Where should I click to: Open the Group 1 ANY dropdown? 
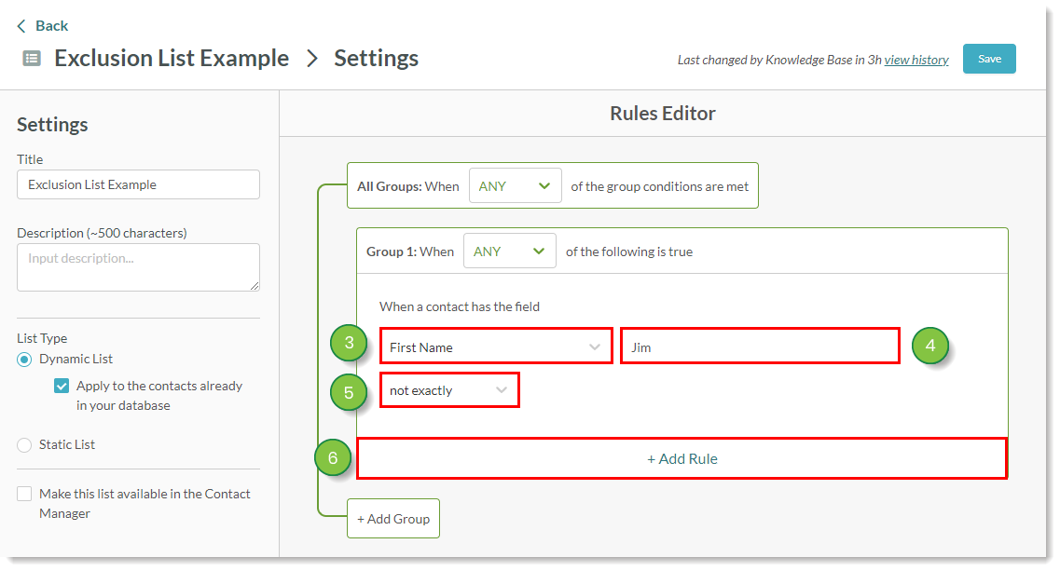pos(509,252)
